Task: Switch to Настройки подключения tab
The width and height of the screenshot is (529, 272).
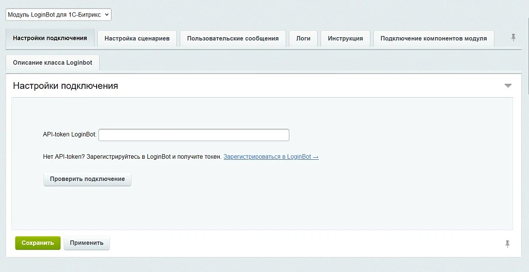Action: click(x=50, y=38)
